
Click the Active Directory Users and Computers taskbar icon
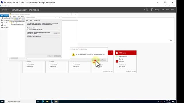pos(56,102)
